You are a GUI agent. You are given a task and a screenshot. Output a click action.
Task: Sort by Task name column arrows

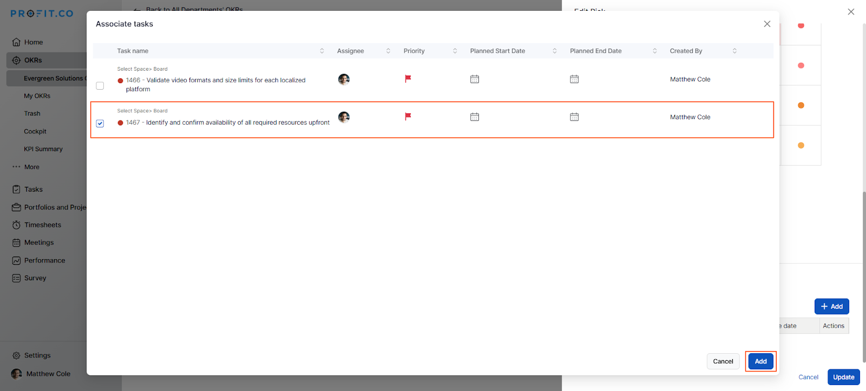[x=322, y=51]
